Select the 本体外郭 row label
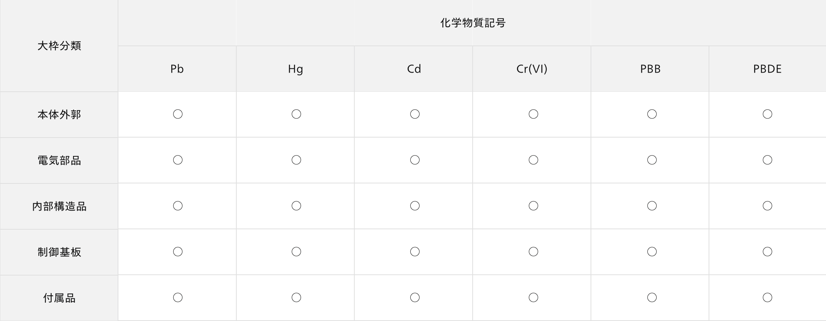The width and height of the screenshot is (826, 321). coord(59,115)
